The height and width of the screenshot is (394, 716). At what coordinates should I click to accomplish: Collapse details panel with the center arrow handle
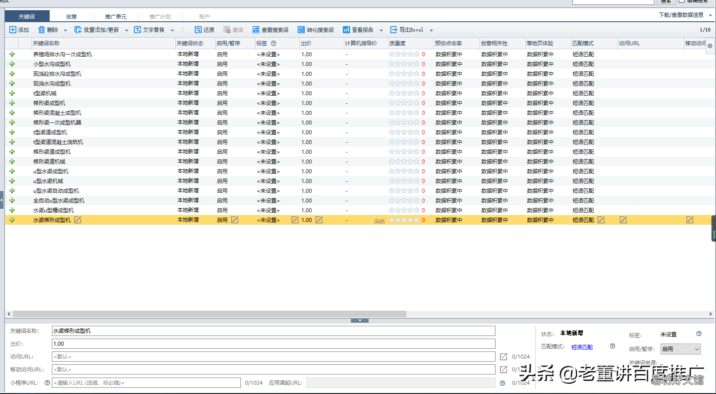[x=360, y=320]
